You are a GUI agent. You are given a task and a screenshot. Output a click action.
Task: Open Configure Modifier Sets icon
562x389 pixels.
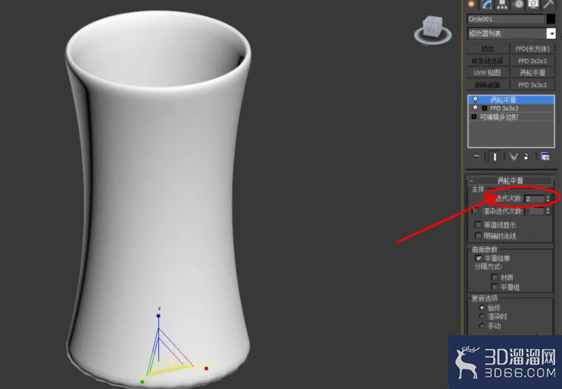click(545, 157)
